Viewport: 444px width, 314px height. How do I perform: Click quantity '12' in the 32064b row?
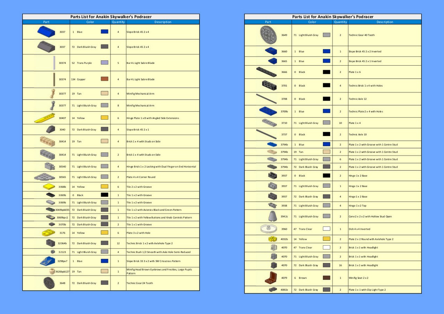(x=118, y=243)
